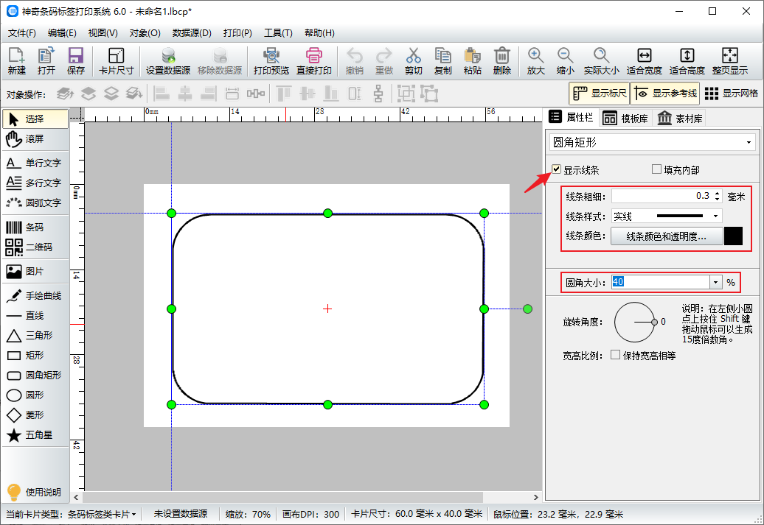Click the 线条颜色和透明度 button
Image resolution: width=764 pixels, height=525 pixels.
coord(666,236)
